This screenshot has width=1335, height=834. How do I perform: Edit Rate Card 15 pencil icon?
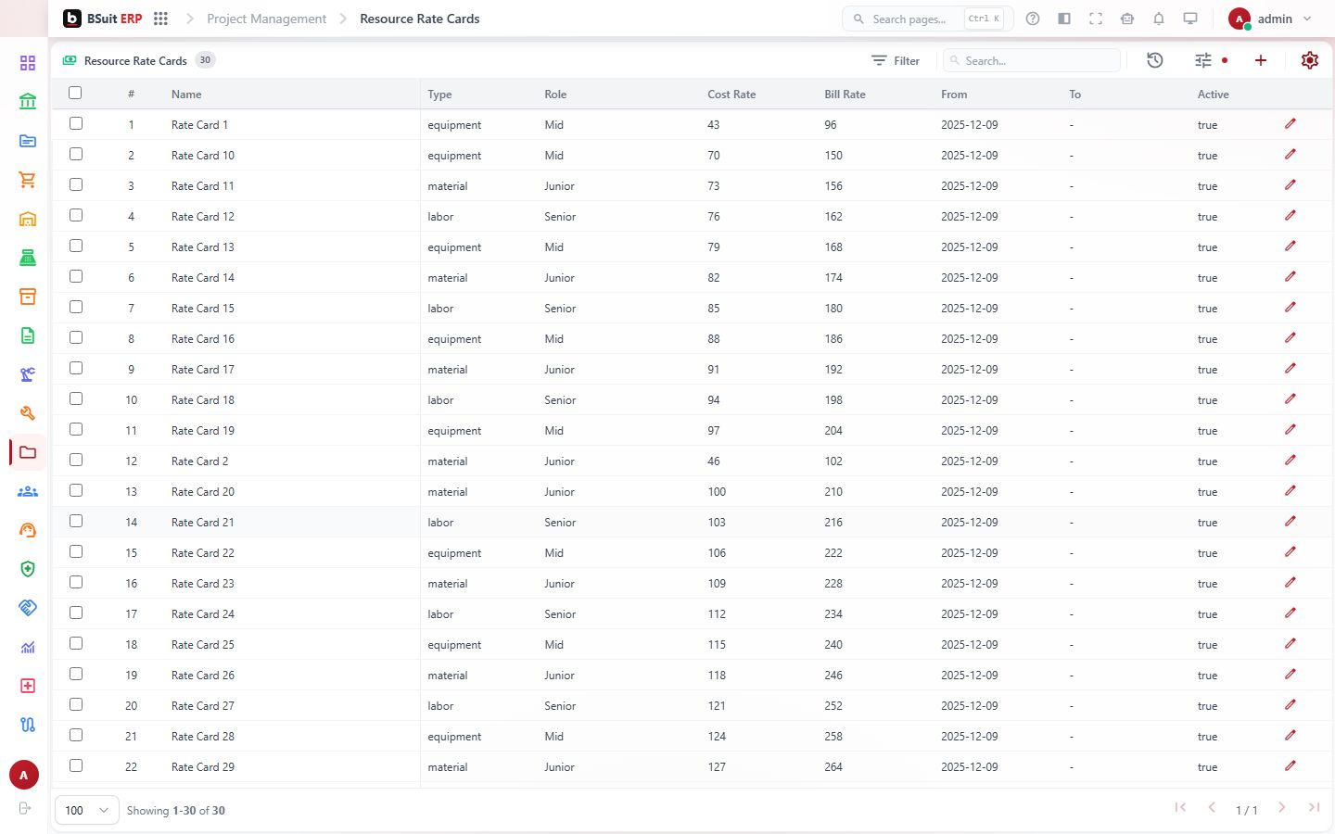coord(1290,308)
